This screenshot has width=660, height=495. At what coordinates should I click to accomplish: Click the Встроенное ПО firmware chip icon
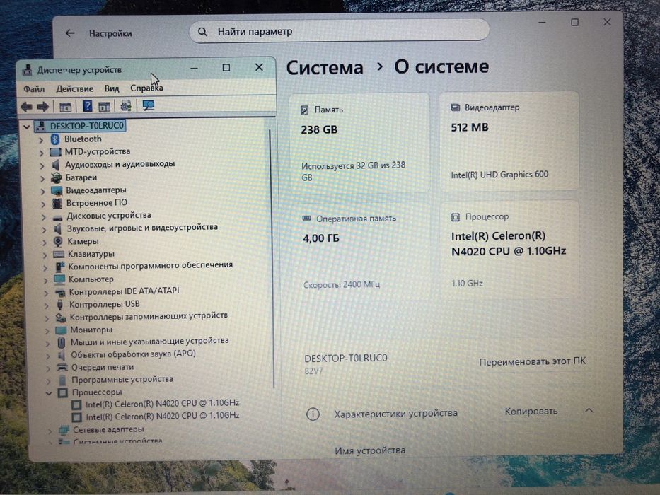57,204
